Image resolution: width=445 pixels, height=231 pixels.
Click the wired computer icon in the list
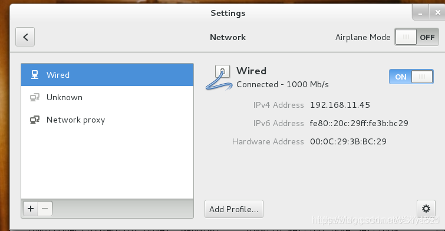(x=35, y=75)
